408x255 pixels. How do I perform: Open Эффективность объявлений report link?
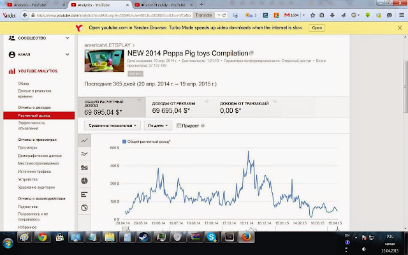point(31,126)
